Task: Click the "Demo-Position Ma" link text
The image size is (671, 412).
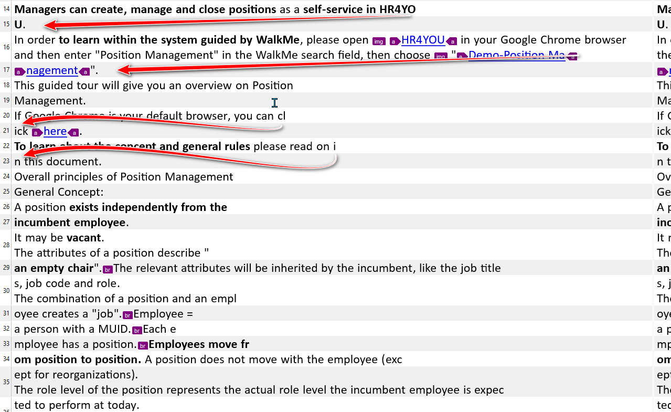Action: (517, 55)
